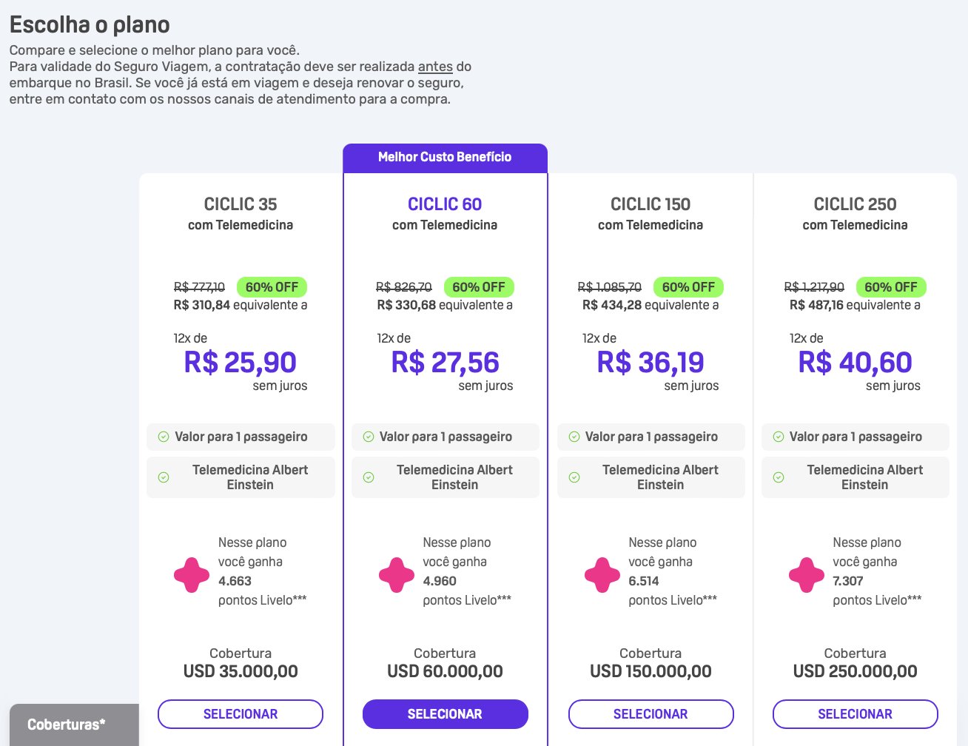The width and height of the screenshot is (968, 746).
Task: Click the CICLIC 60 plan title
Action: coord(445,204)
